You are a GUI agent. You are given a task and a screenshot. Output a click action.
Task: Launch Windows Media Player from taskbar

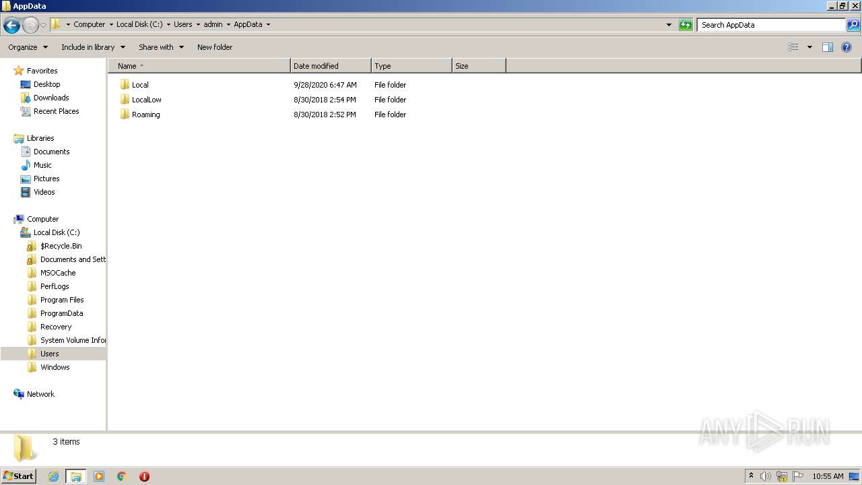(99, 476)
